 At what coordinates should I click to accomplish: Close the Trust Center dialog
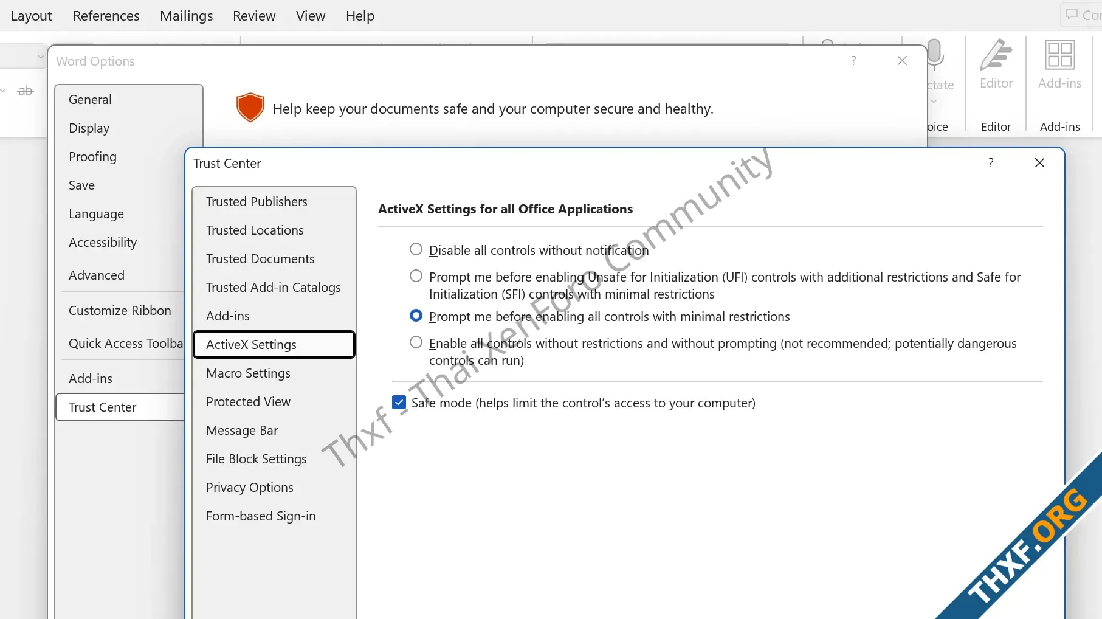pos(1039,162)
